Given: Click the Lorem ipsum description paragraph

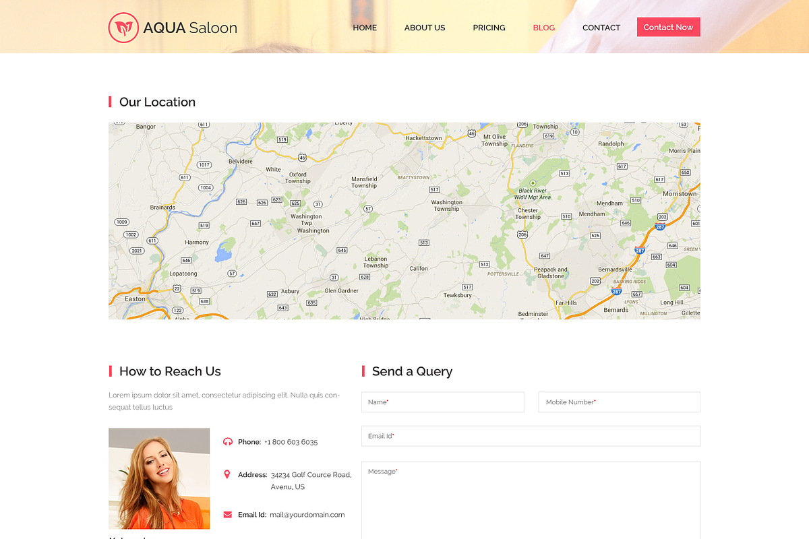Looking at the screenshot, I should (x=224, y=401).
